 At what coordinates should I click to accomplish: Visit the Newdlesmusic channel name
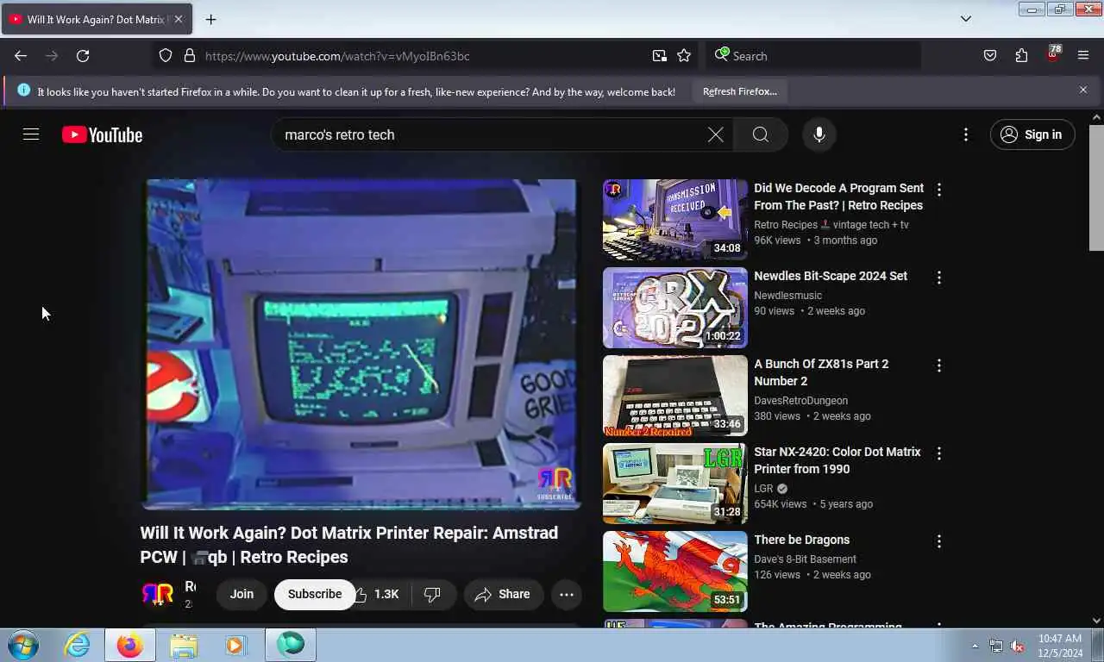click(788, 296)
